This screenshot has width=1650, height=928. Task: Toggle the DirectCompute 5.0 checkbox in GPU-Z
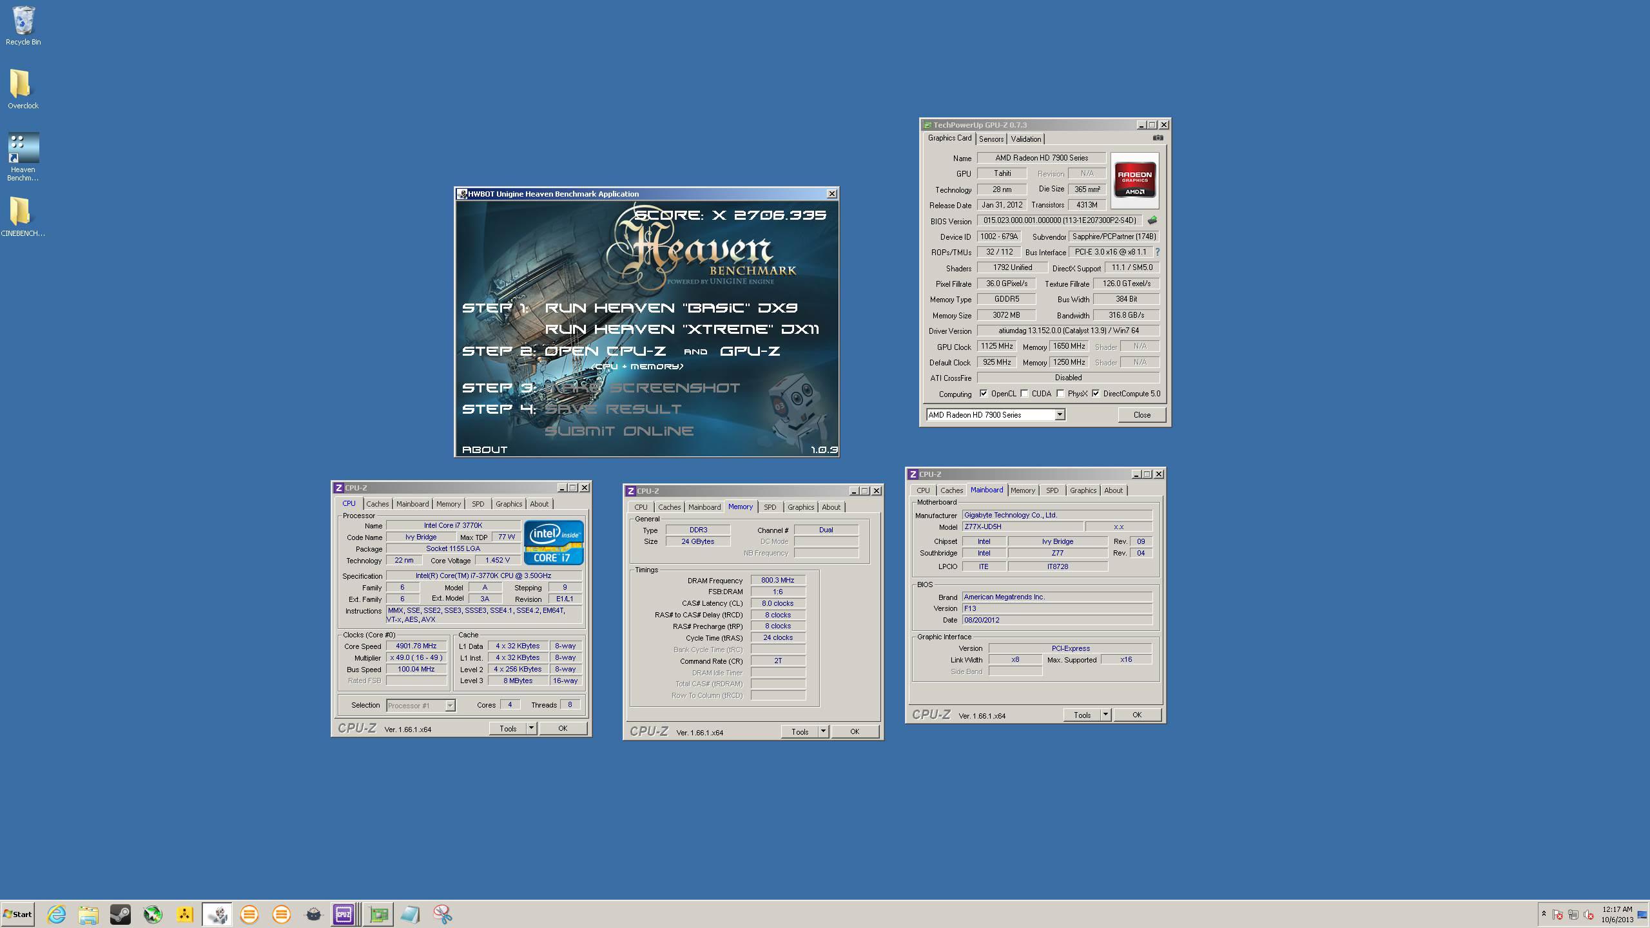point(1096,393)
